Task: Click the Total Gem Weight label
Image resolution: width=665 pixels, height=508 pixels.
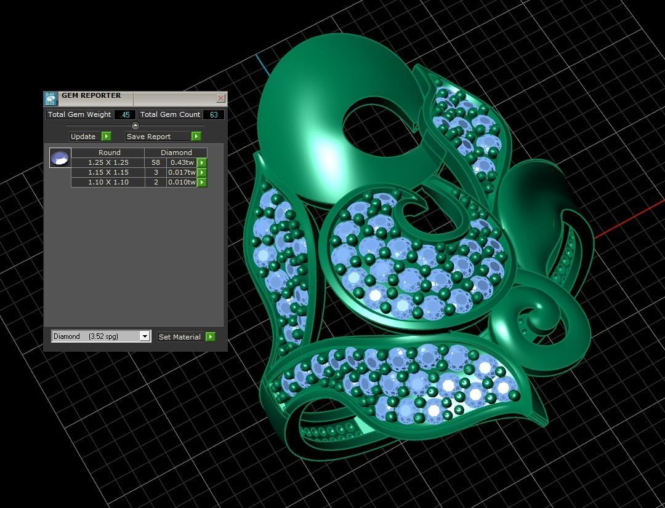Action: pos(79,115)
